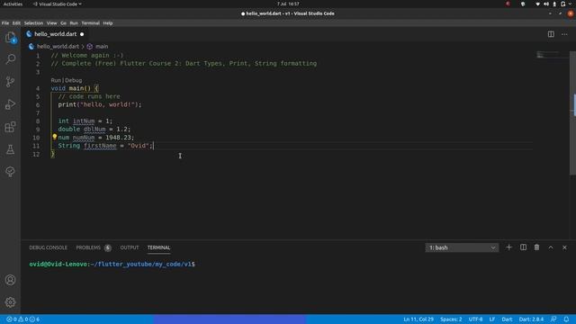576x324 pixels.
Task: Open the Search view in activity bar
Action: [x=10, y=59]
